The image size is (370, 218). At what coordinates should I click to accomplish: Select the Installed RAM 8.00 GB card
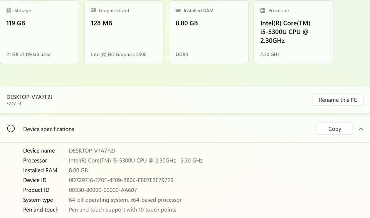pyautogui.click(x=209, y=32)
